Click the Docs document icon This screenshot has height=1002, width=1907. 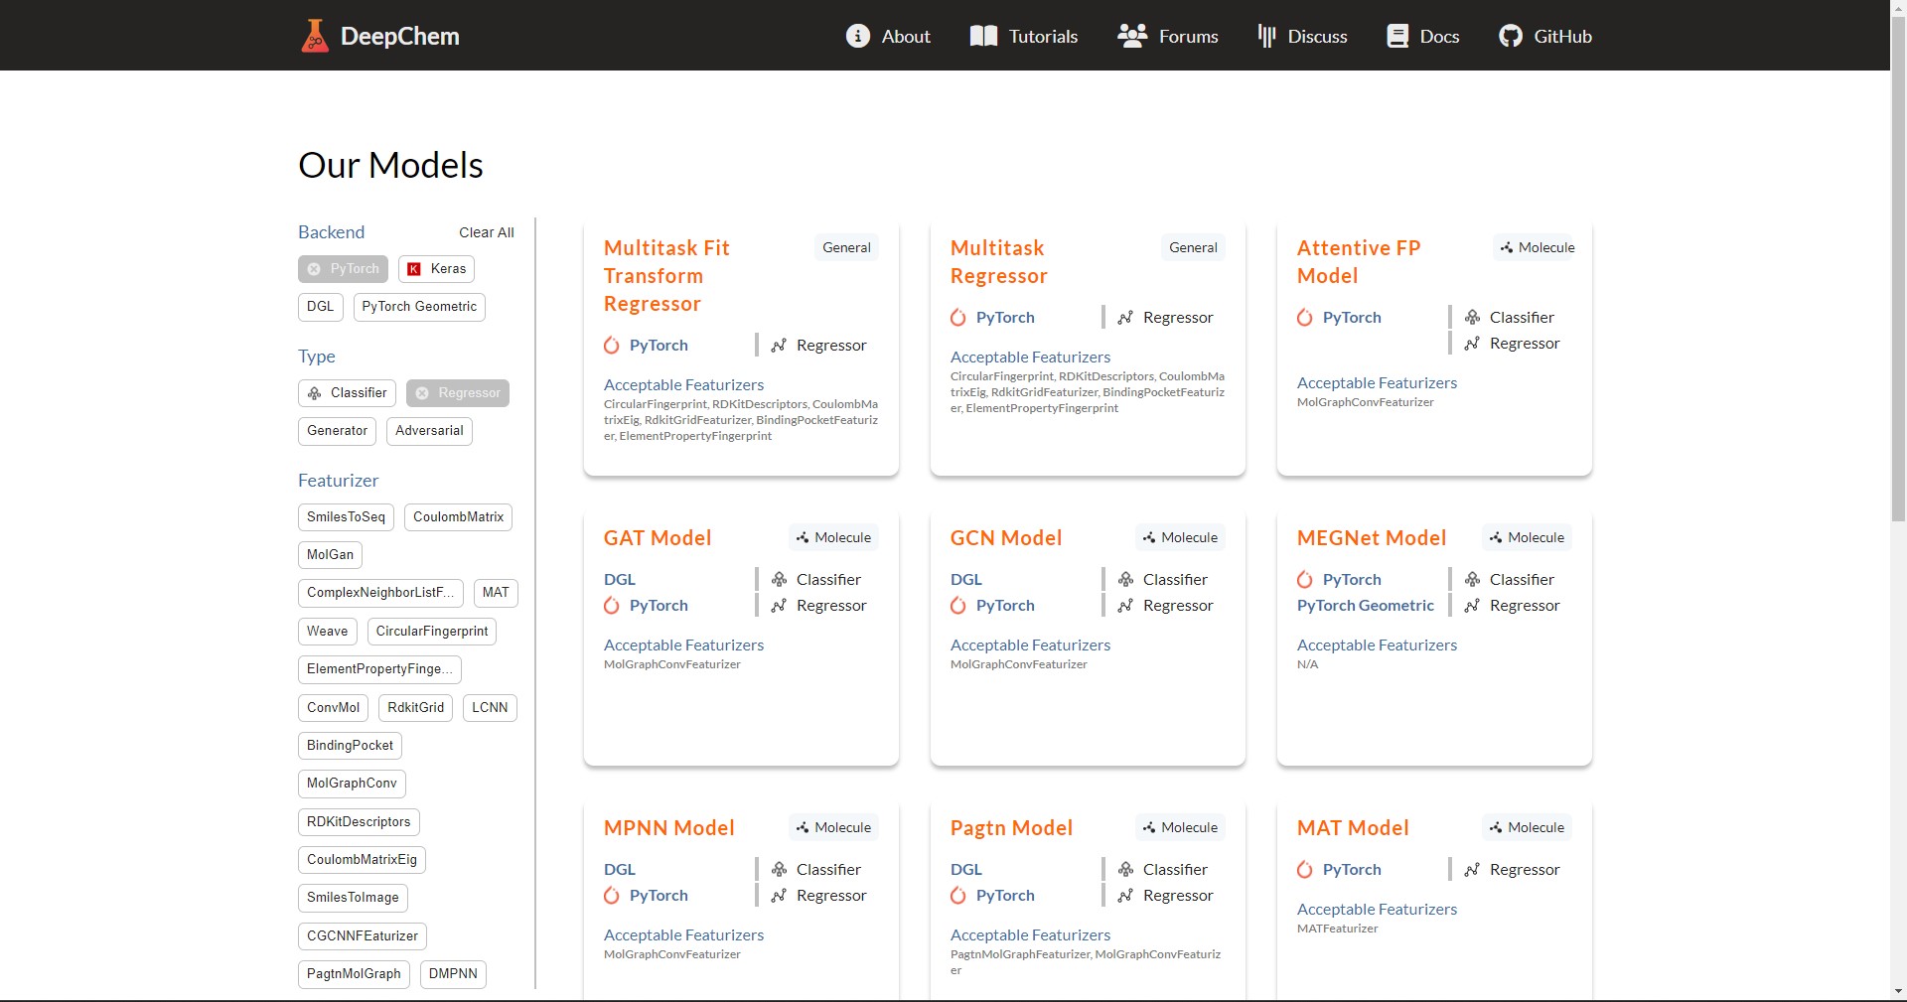pos(1397,36)
